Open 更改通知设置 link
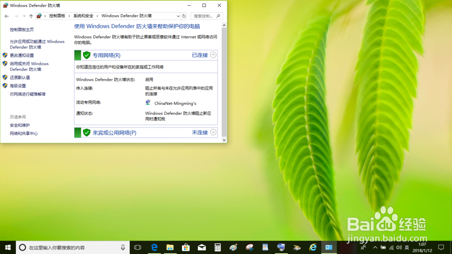The height and width of the screenshot is (254, 452). click(22, 55)
